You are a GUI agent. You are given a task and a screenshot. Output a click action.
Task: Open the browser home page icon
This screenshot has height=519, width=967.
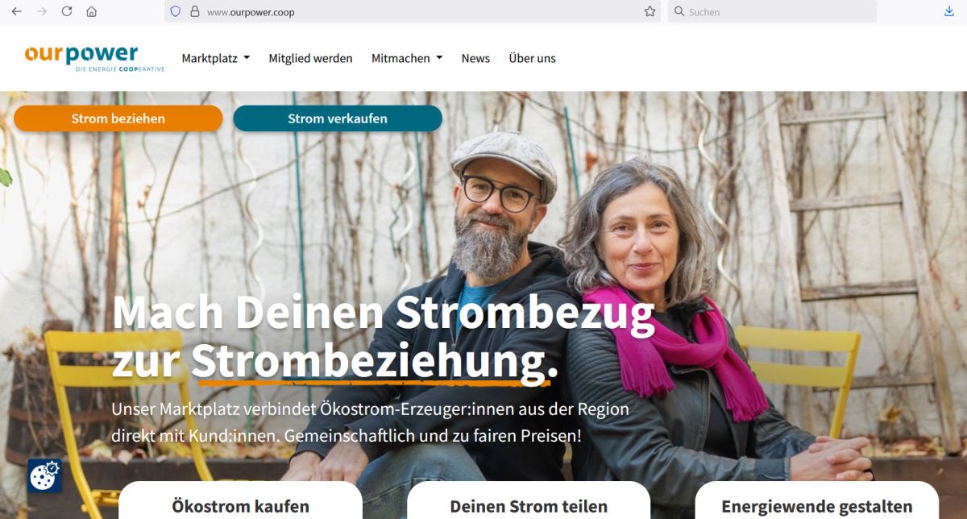click(x=91, y=11)
